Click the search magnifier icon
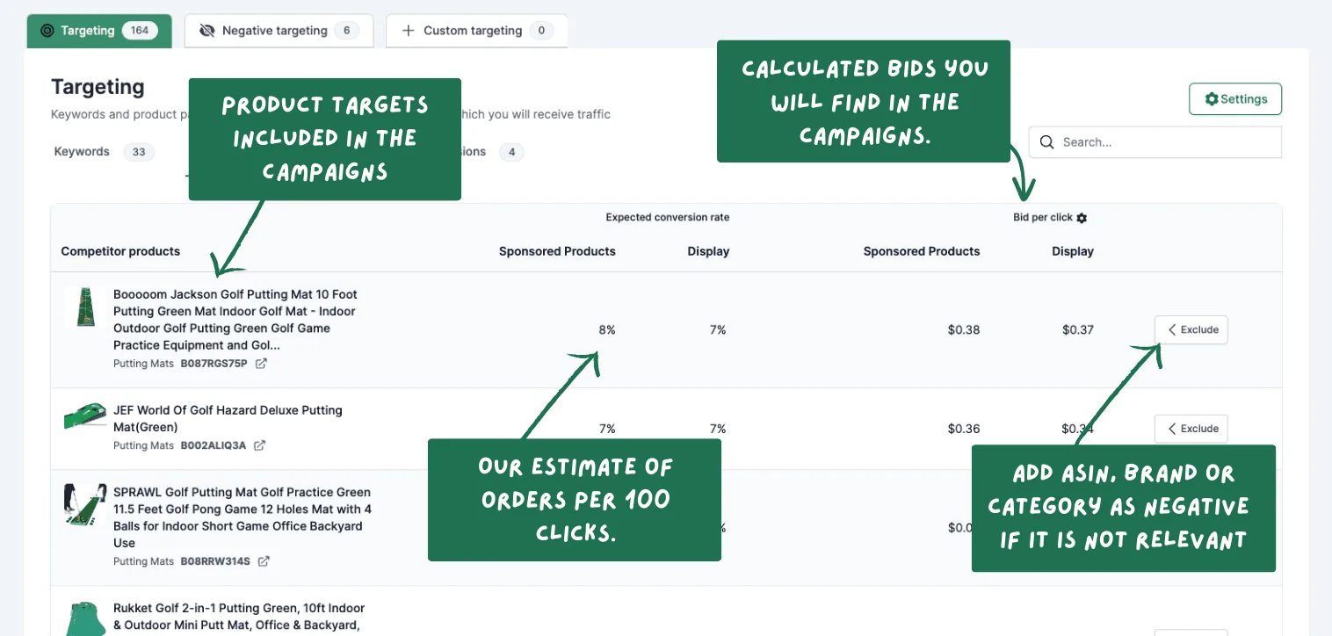This screenshot has width=1332, height=636. tap(1046, 142)
